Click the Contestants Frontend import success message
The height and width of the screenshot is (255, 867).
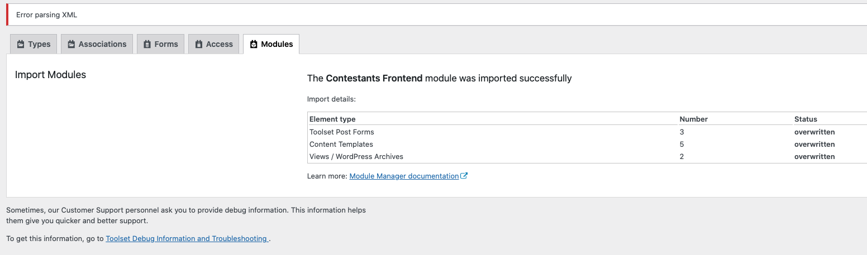[439, 78]
